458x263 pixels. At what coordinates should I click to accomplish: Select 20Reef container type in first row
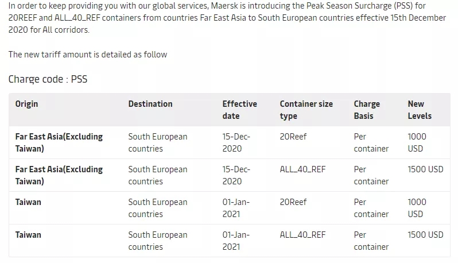coord(293,137)
